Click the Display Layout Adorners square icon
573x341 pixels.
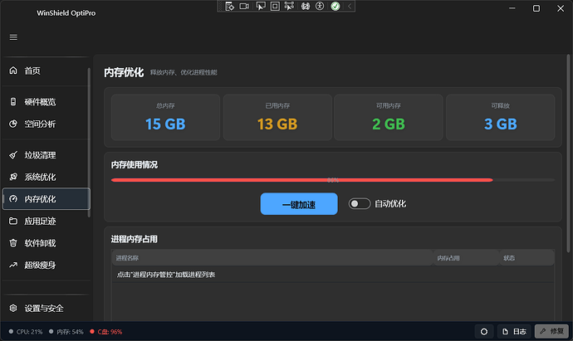[275, 6]
